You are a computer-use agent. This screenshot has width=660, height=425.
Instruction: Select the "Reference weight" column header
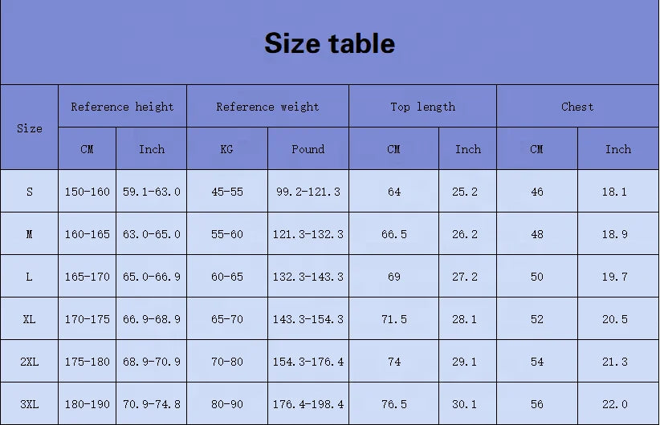[267, 107]
